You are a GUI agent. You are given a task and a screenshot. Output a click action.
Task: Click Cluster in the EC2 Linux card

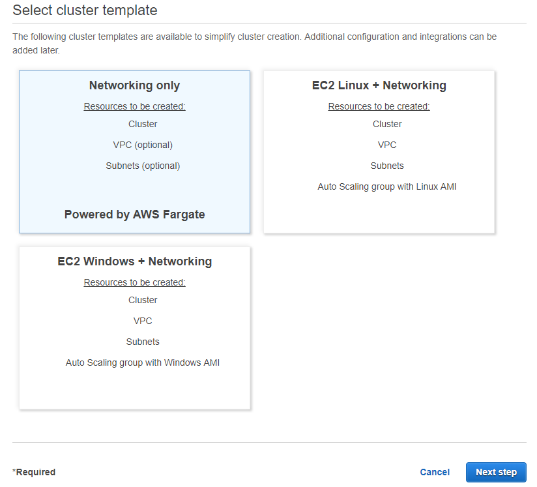(387, 124)
